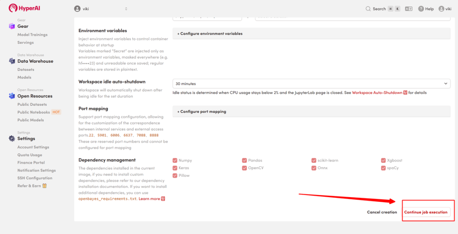This screenshot has width=458, height=234.
Task: Go to Datasets in sidebar
Action: click(26, 70)
